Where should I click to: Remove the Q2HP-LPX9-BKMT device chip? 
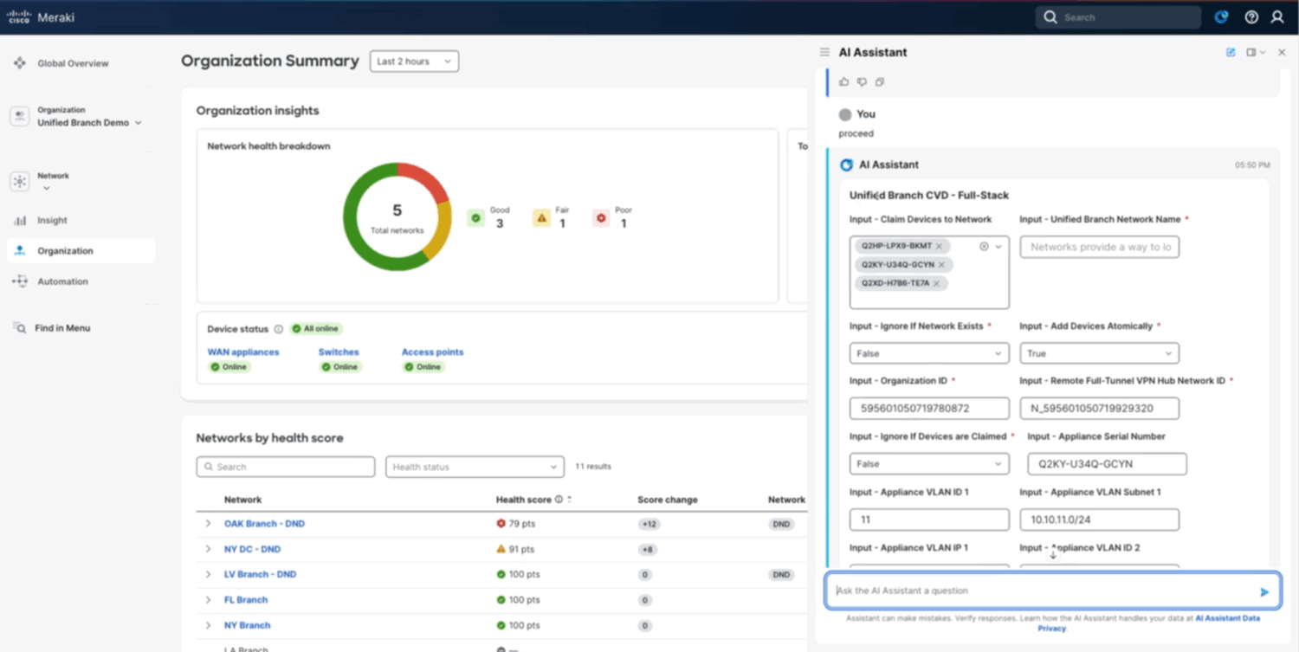coord(940,246)
